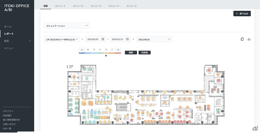Select the 80 value box on scale
The height and width of the screenshot is (133, 260).
(x=118, y=49)
